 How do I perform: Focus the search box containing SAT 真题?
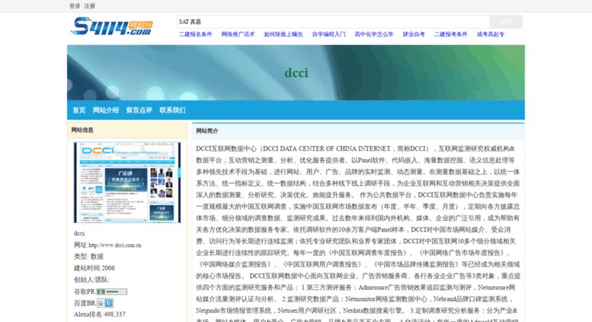click(333, 22)
